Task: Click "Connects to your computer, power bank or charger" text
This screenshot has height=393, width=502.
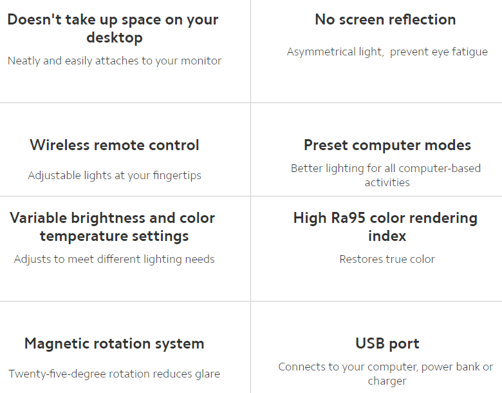Action: [x=386, y=374]
